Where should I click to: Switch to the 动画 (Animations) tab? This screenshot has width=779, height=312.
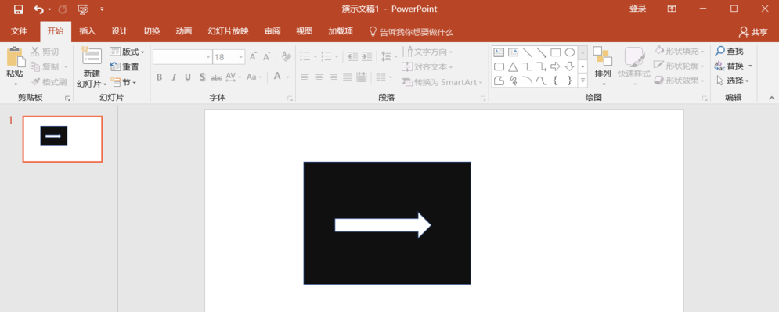pos(184,31)
